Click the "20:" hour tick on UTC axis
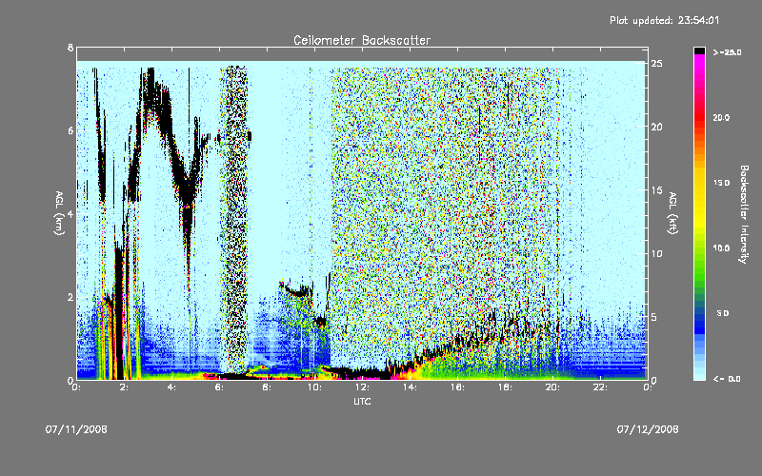 pyautogui.click(x=552, y=387)
